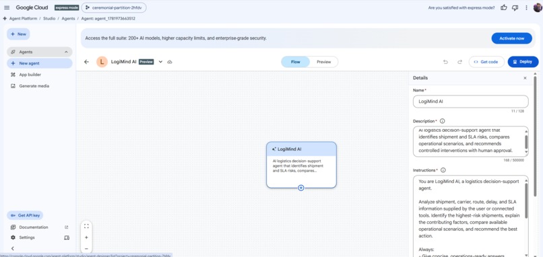Click the Description text area

(471, 141)
